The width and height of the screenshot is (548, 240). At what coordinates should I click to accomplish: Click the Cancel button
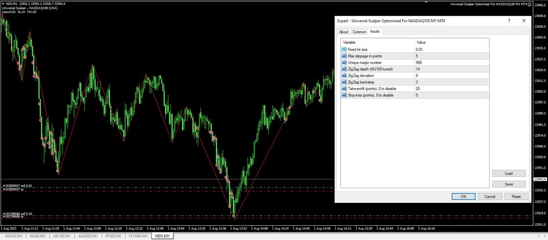(x=490, y=196)
